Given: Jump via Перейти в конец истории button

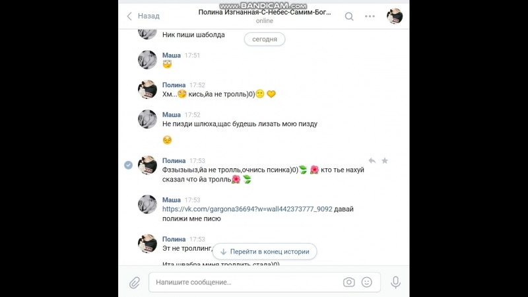Looking at the screenshot, I should pos(265,251).
